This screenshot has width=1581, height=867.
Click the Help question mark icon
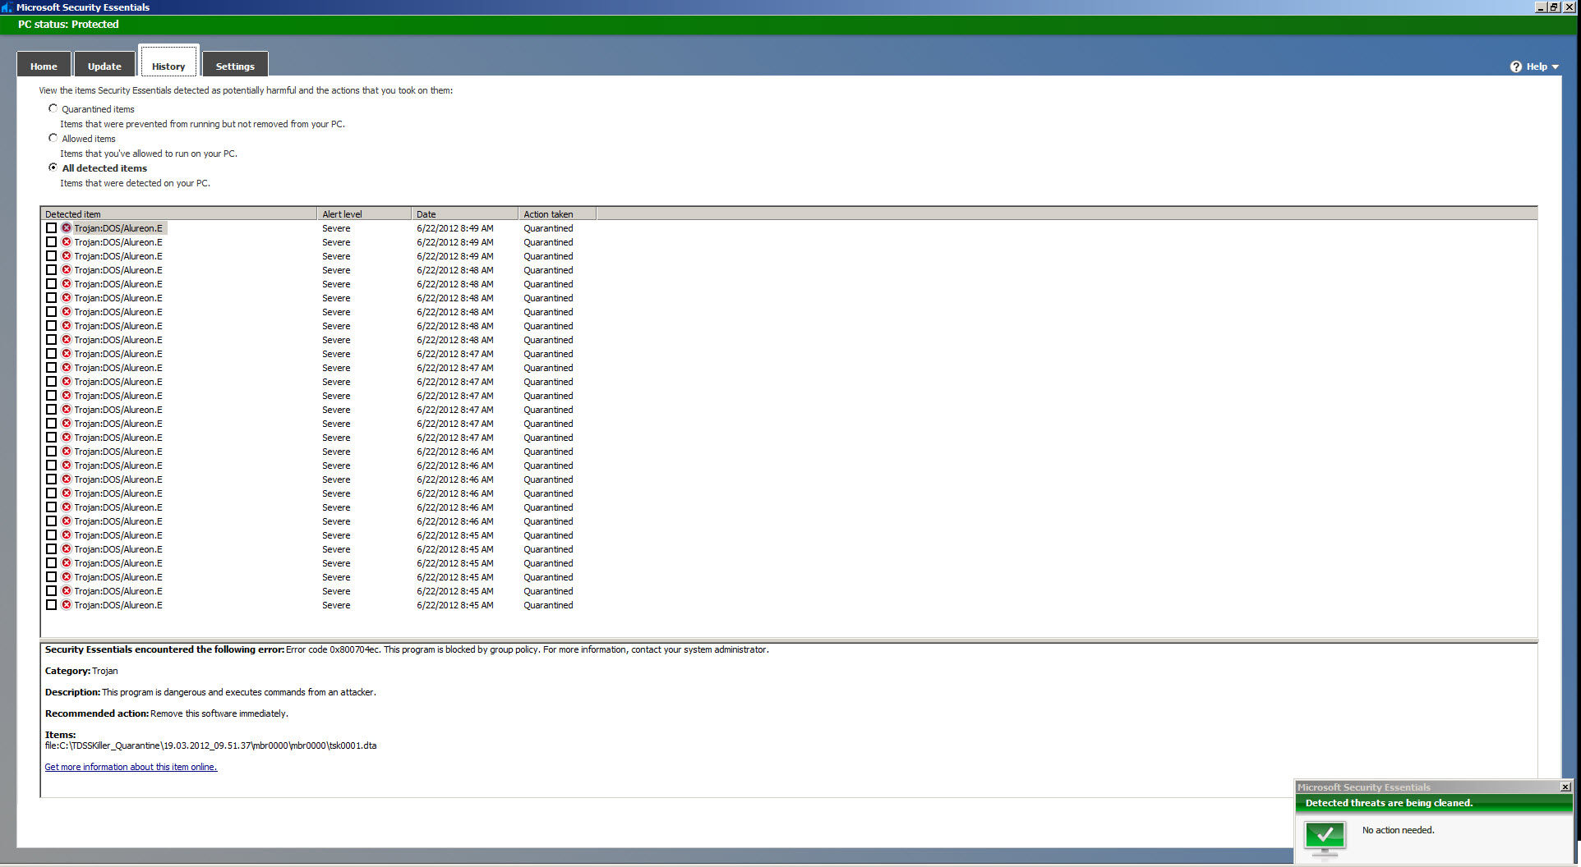coord(1516,67)
